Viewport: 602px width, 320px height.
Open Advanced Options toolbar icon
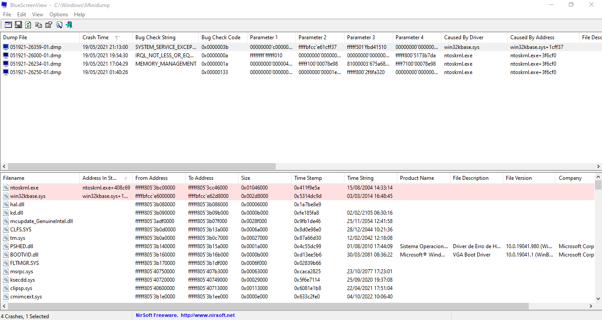click(8, 25)
